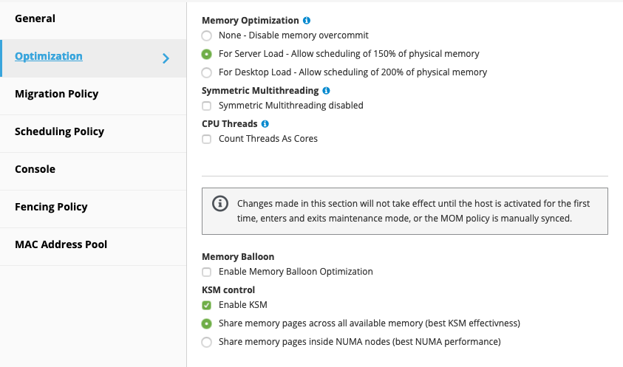Screen dimensions: 623x367
Task: Uncheck the Enable KSM checkbox
Action: [x=207, y=305]
